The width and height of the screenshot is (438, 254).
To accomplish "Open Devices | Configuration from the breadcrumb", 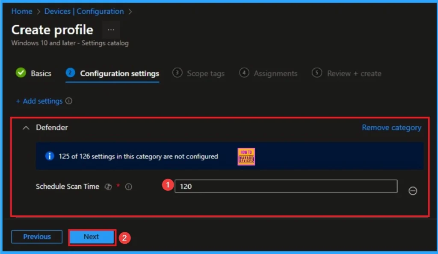I will click(84, 11).
